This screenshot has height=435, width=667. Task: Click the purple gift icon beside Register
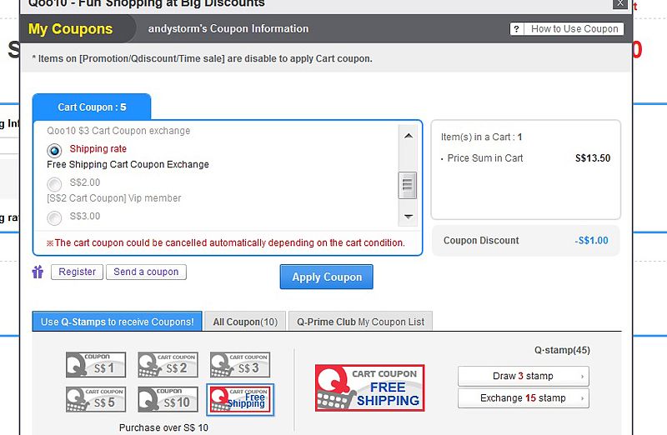pos(38,272)
